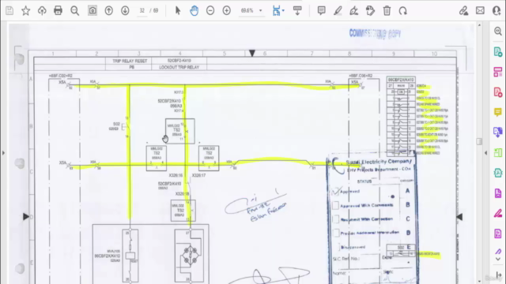Open Combine Files tool in right pane

point(498,132)
